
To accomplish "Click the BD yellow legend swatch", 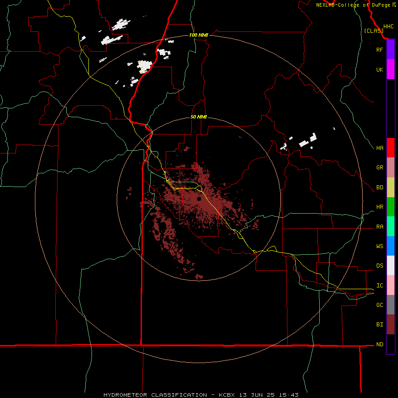I will coord(390,188).
